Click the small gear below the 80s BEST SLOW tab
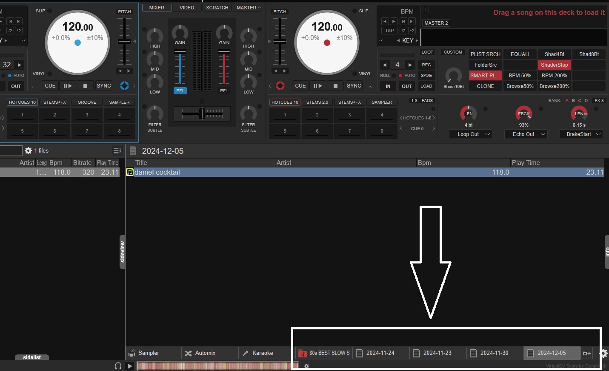Viewport: 609px width, 371px height. 306,366
